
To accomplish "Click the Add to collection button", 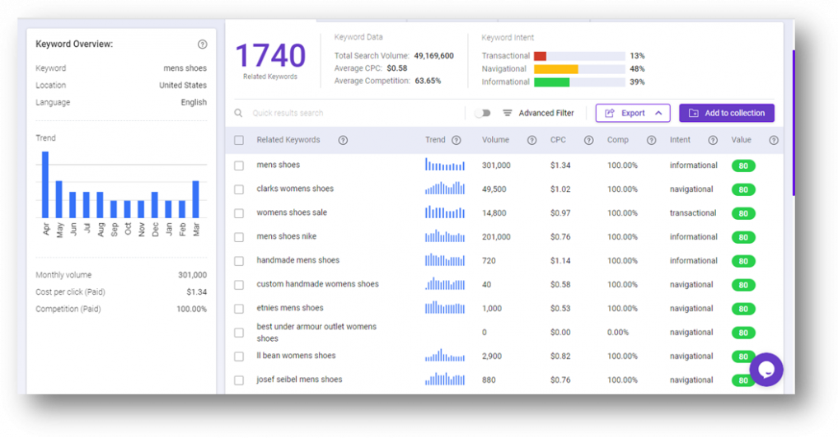I will [x=726, y=114].
